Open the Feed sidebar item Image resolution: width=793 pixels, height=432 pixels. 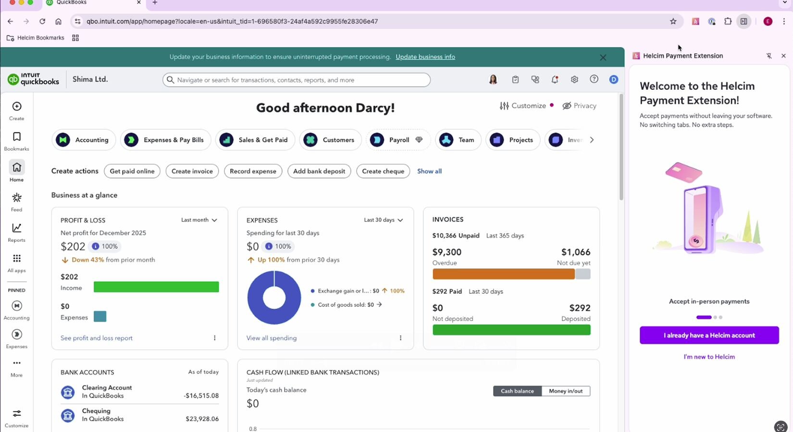17,202
